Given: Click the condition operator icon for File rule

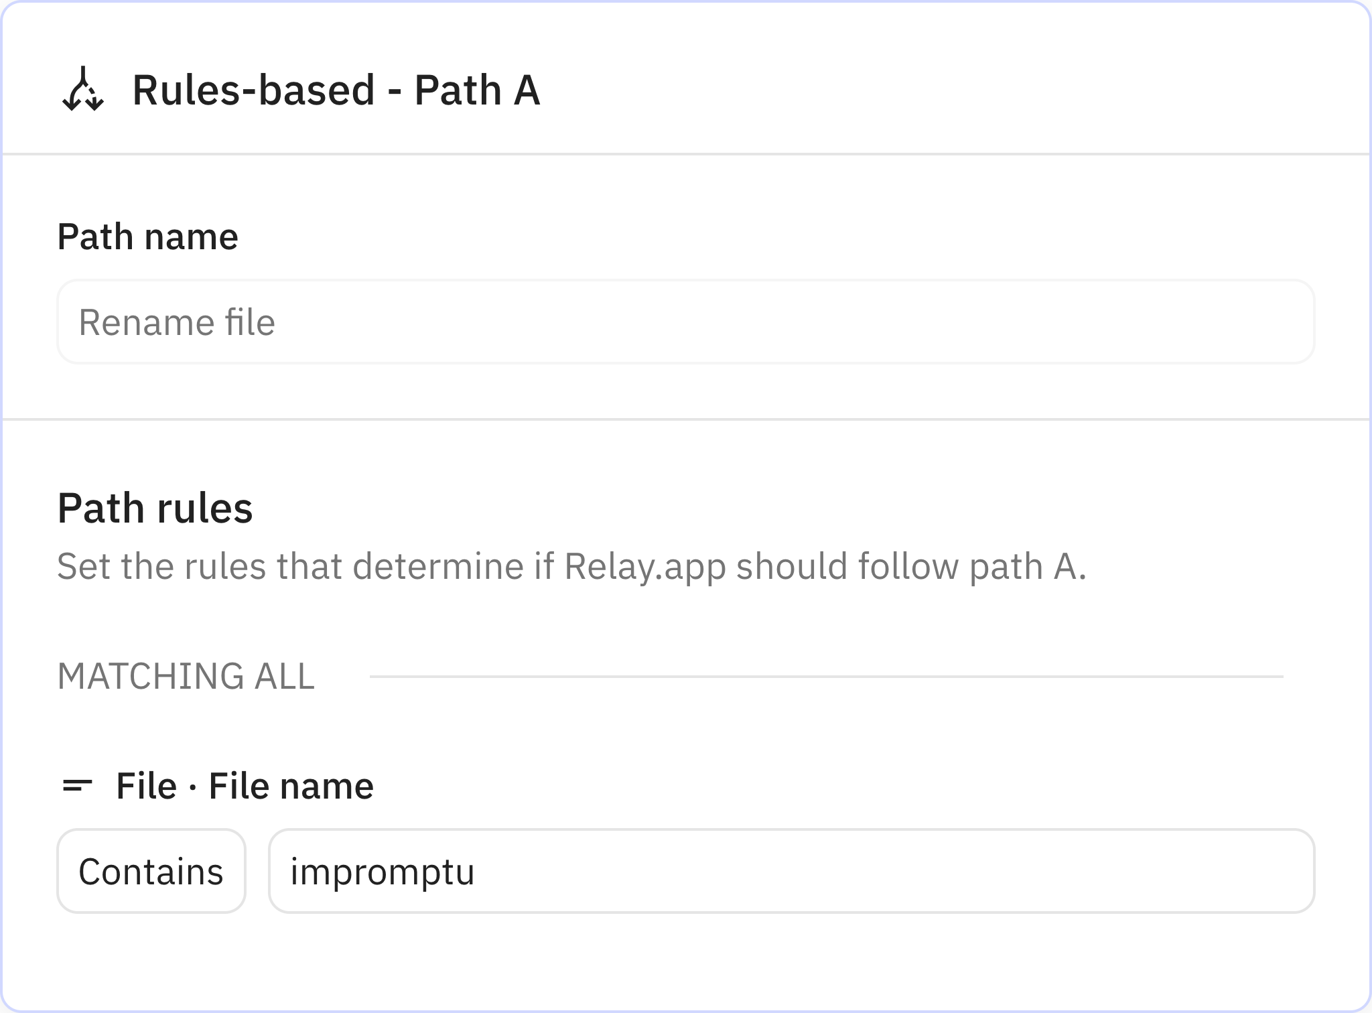Looking at the screenshot, I should (78, 785).
